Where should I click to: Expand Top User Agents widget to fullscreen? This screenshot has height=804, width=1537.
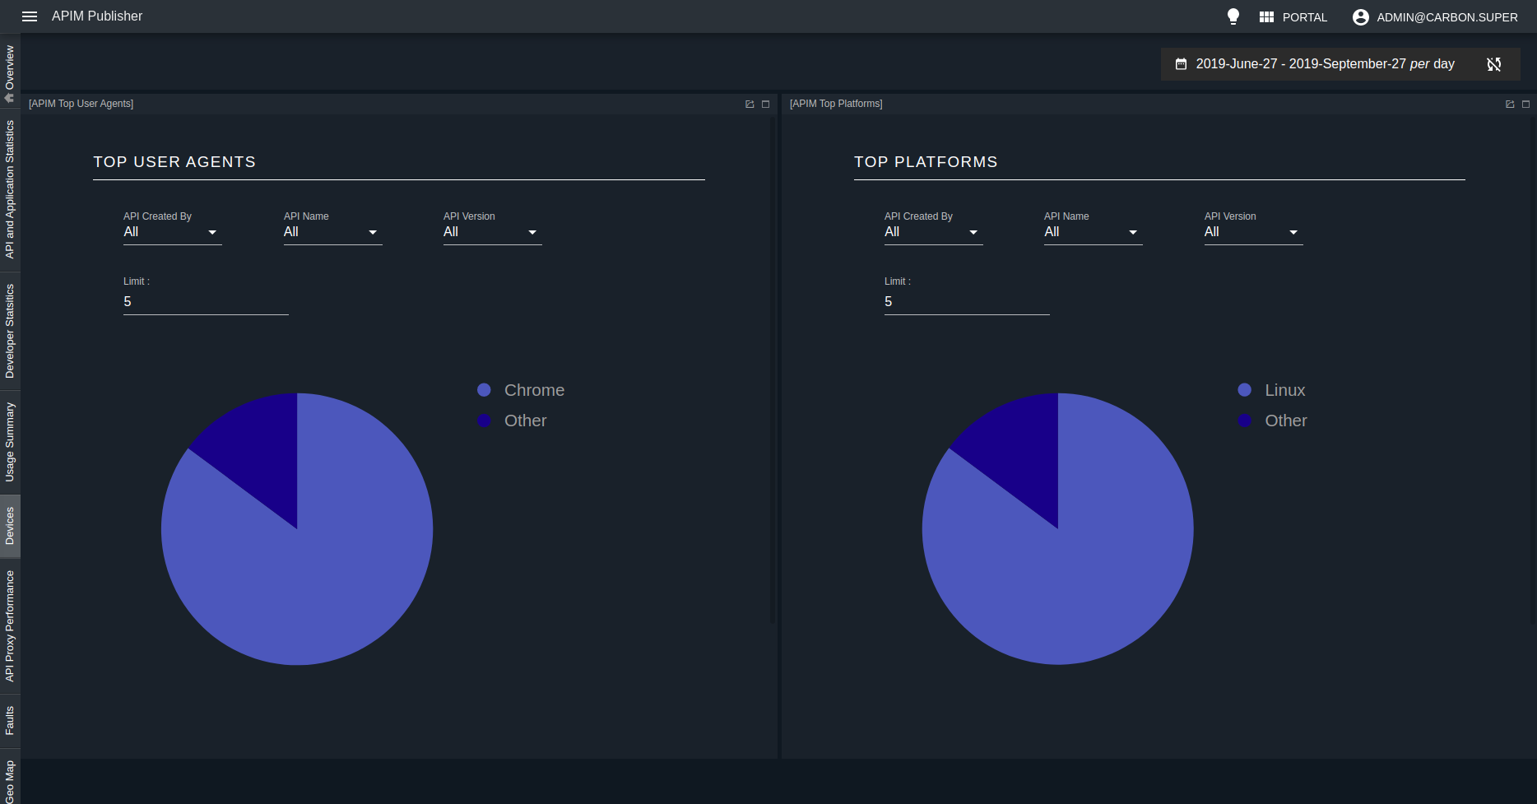point(765,104)
